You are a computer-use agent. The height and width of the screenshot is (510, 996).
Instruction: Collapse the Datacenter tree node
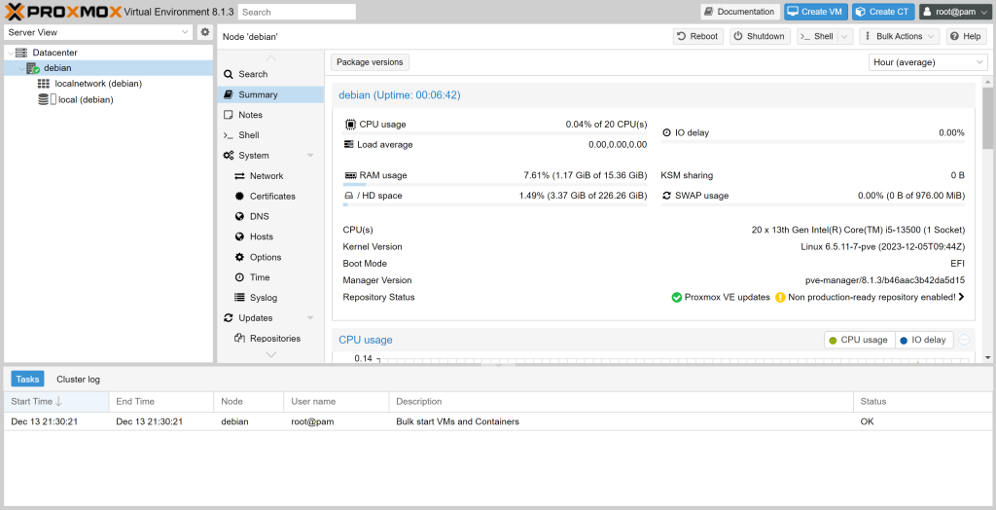pyautogui.click(x=10, y=53)
